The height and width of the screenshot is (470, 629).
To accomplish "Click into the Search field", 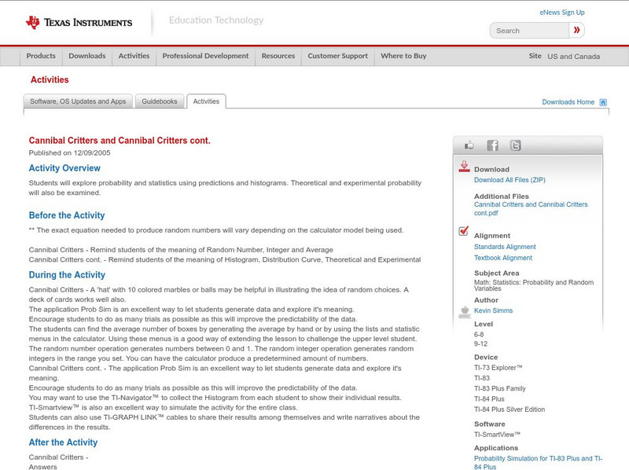I will [x=529, y=31].
